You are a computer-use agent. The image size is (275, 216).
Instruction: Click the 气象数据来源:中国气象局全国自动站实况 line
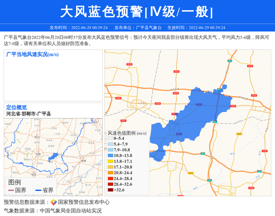[53, 210]
